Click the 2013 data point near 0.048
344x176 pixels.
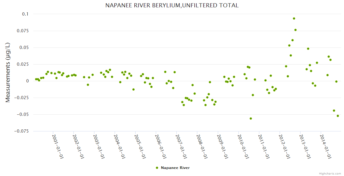coord(308,49)
